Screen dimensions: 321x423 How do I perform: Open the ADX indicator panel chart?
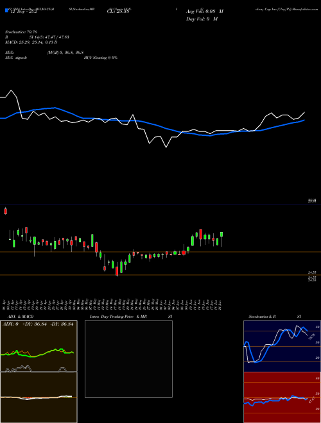[39, 346]
